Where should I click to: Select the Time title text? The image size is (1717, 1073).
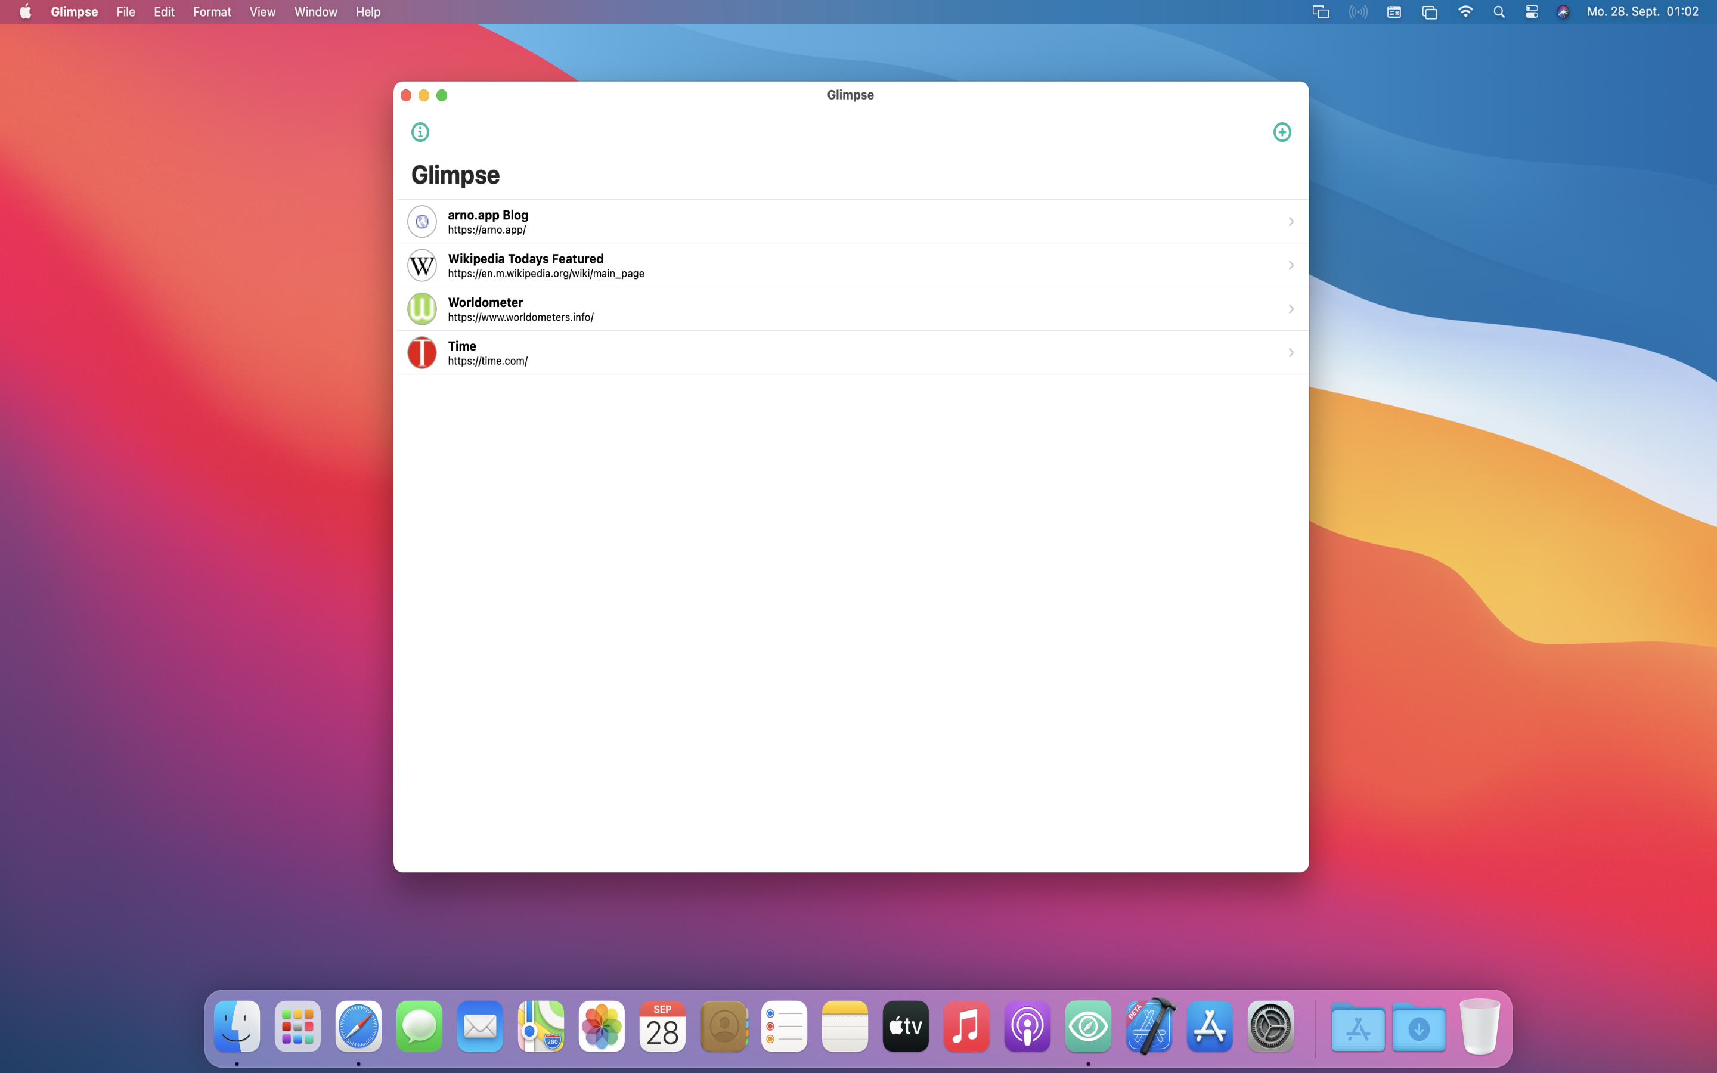(x=462, y=346)
